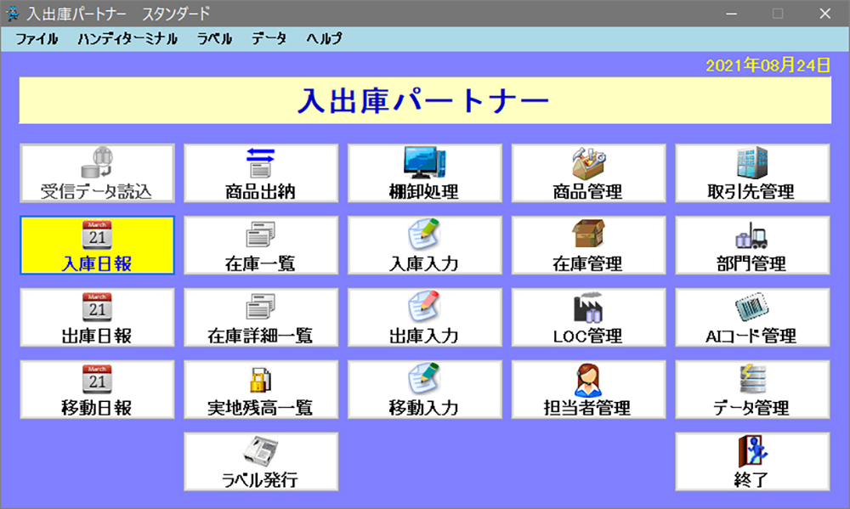This screenshot has height=509, width=850.
Task: Click the app icon in title bar
Action: (12, 14)
